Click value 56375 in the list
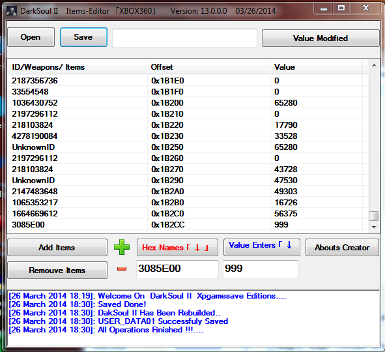The width and height of the screenshot is (385, 352). click(286, 213)
